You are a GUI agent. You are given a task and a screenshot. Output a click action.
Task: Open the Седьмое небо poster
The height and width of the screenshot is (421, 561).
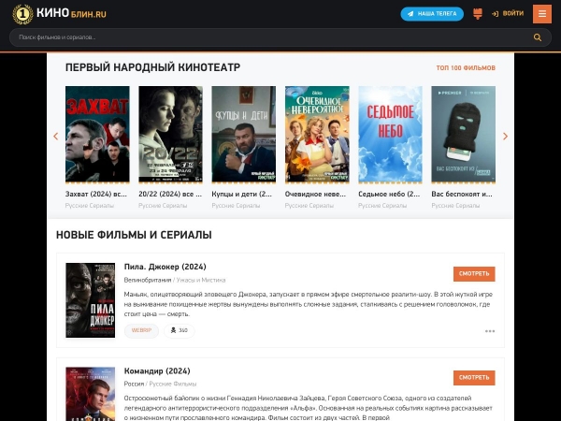tap(390, 134)
